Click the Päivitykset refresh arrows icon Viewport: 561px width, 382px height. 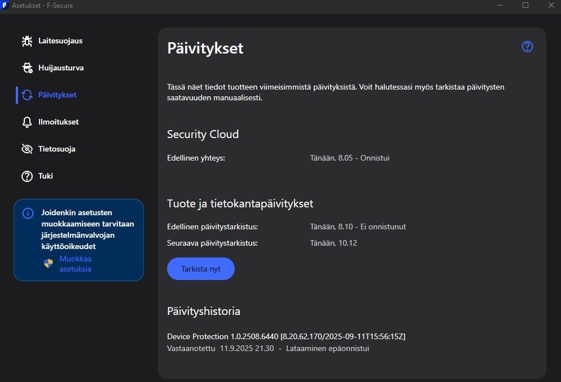tap(27, 95)
